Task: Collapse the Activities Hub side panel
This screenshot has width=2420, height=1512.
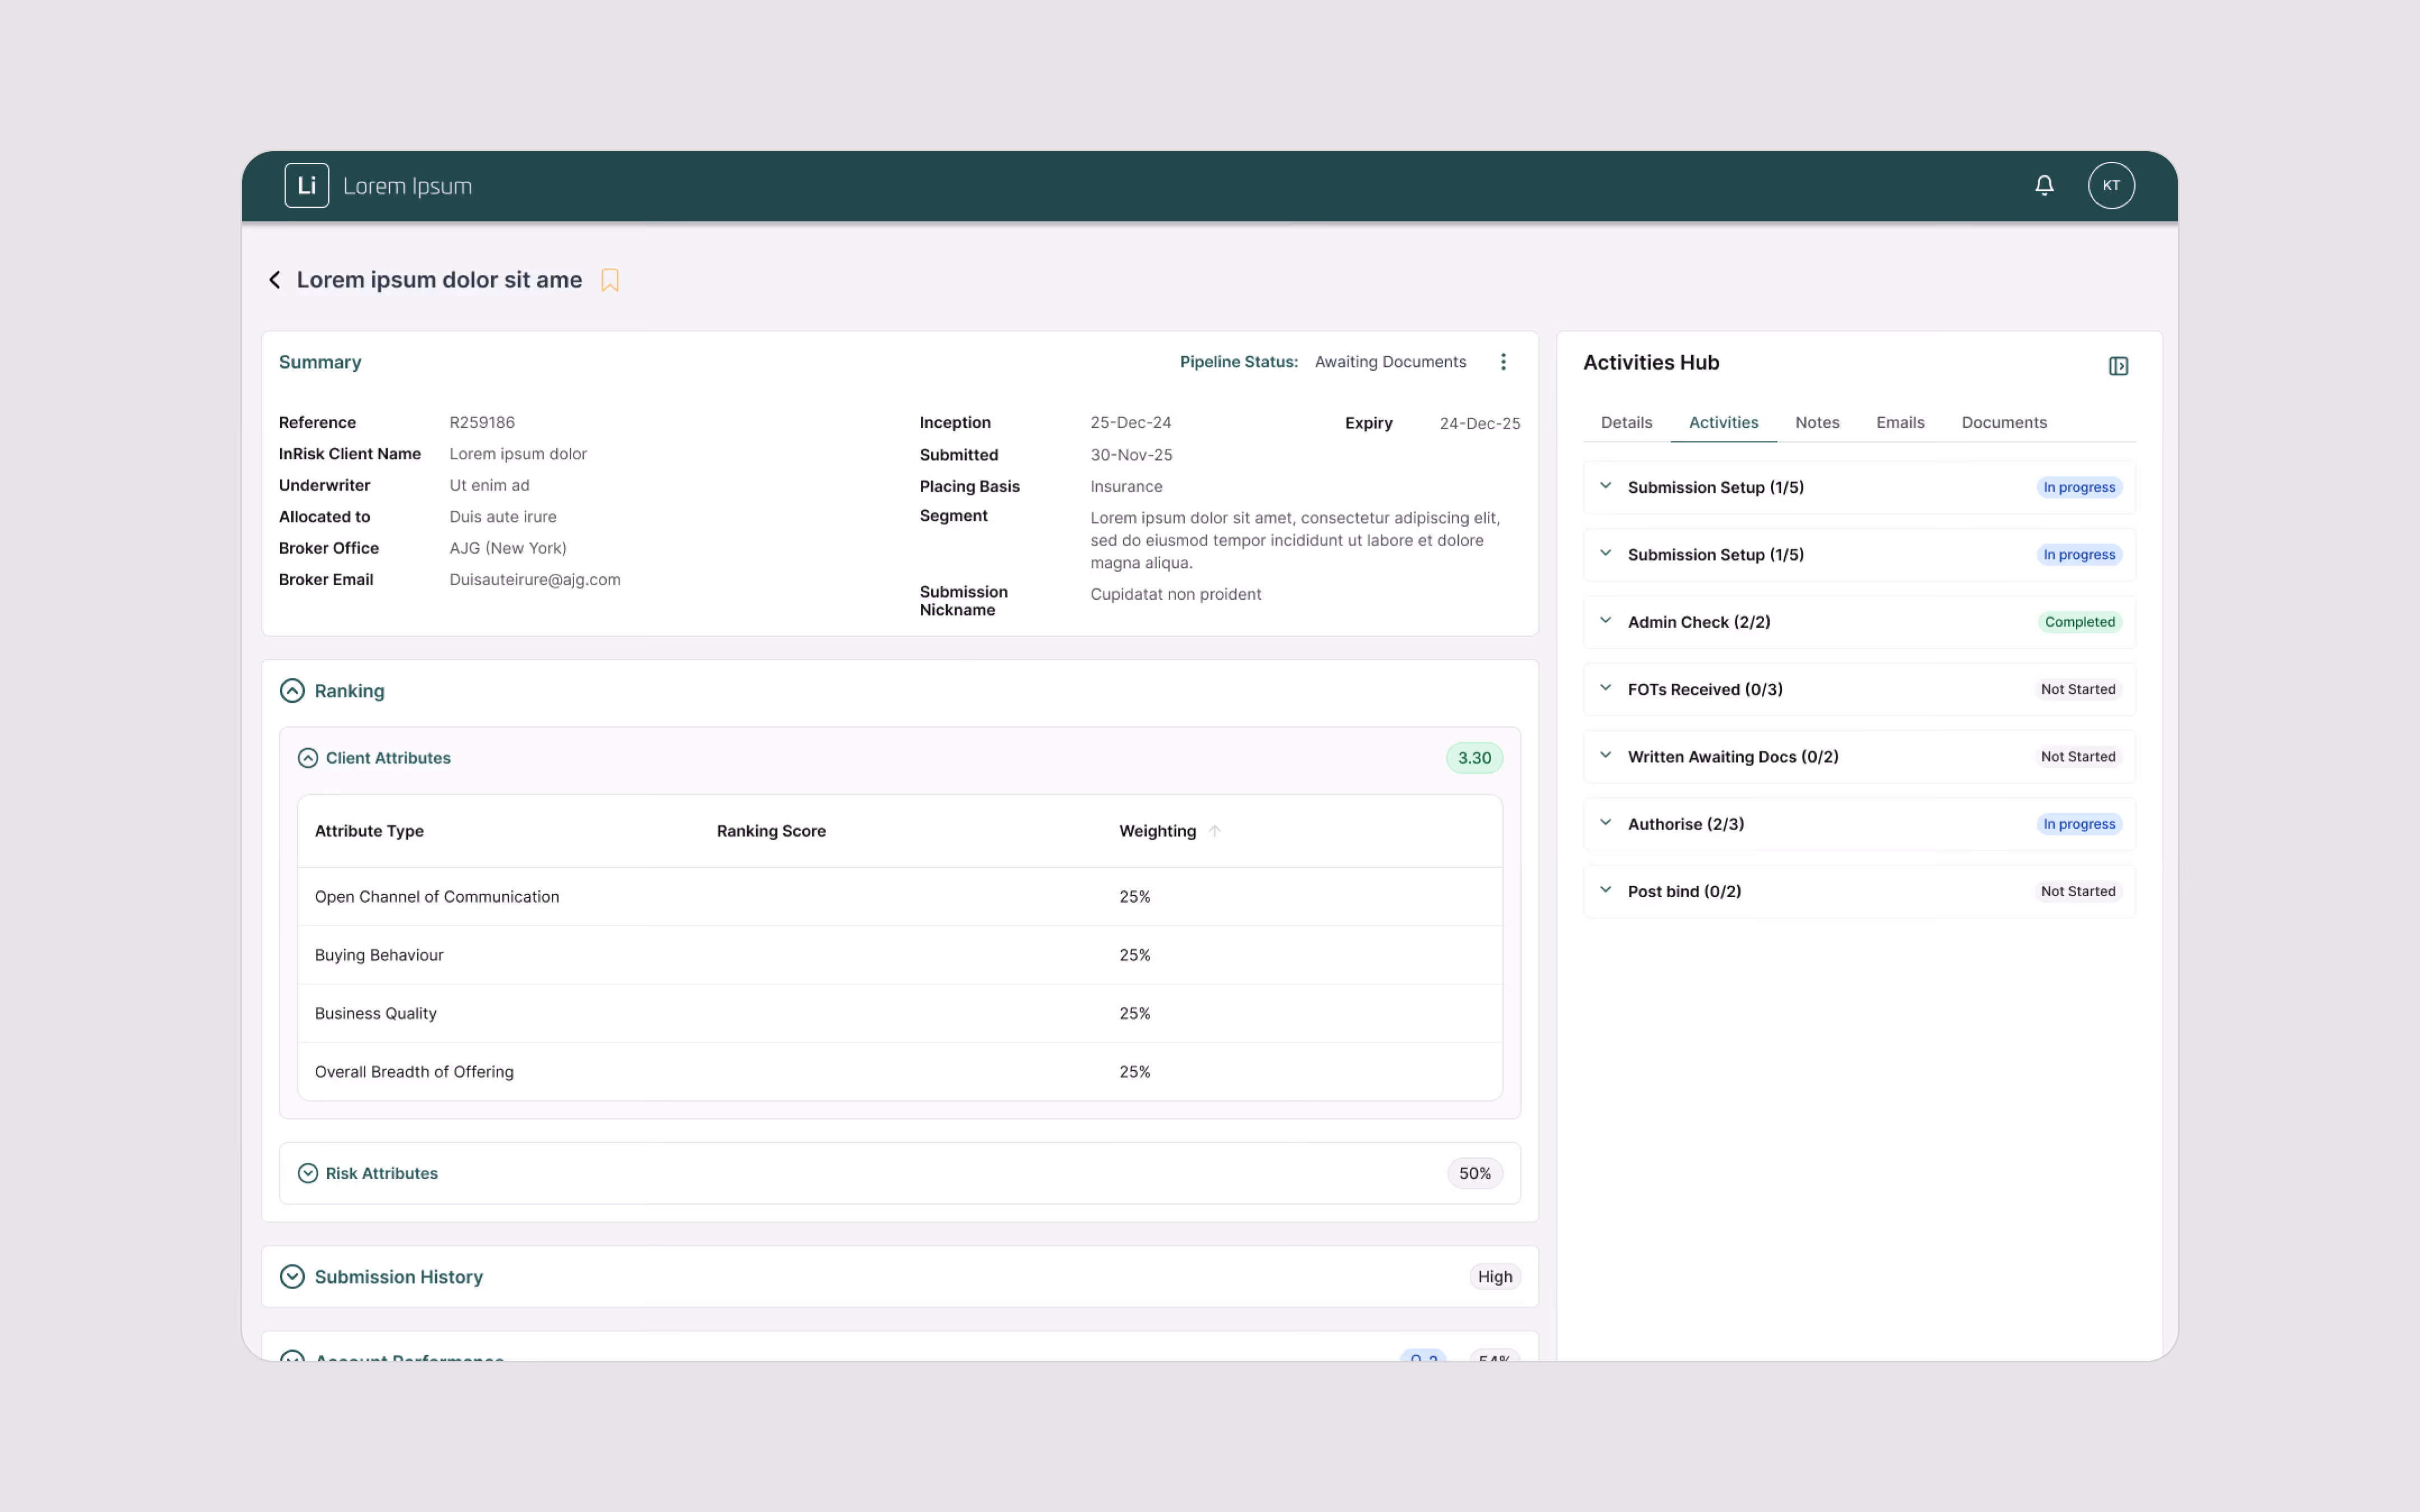Action: (2118, 366)
